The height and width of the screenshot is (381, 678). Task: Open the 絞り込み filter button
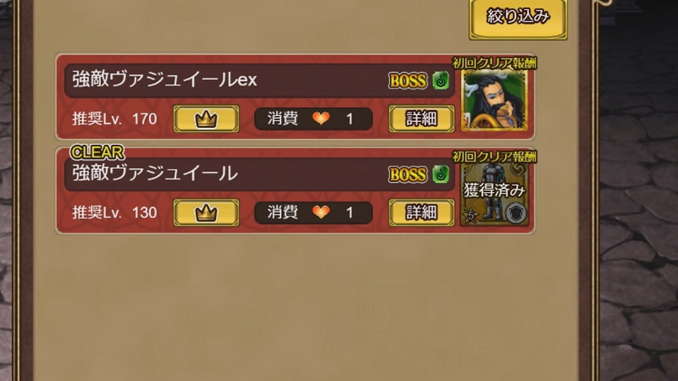pyautogui.click(x=518, y=18)
